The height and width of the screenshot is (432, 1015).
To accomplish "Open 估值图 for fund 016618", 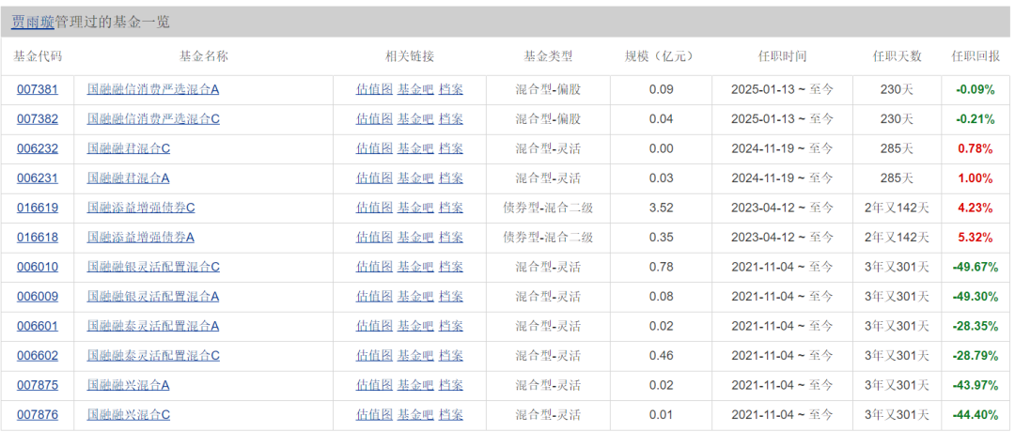I will (x=374, y=238).
